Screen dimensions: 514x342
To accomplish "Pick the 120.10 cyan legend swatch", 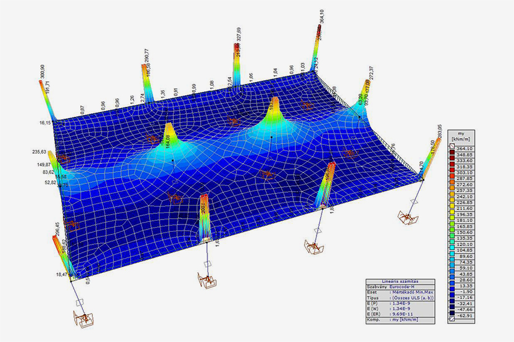I will (450, 245).
